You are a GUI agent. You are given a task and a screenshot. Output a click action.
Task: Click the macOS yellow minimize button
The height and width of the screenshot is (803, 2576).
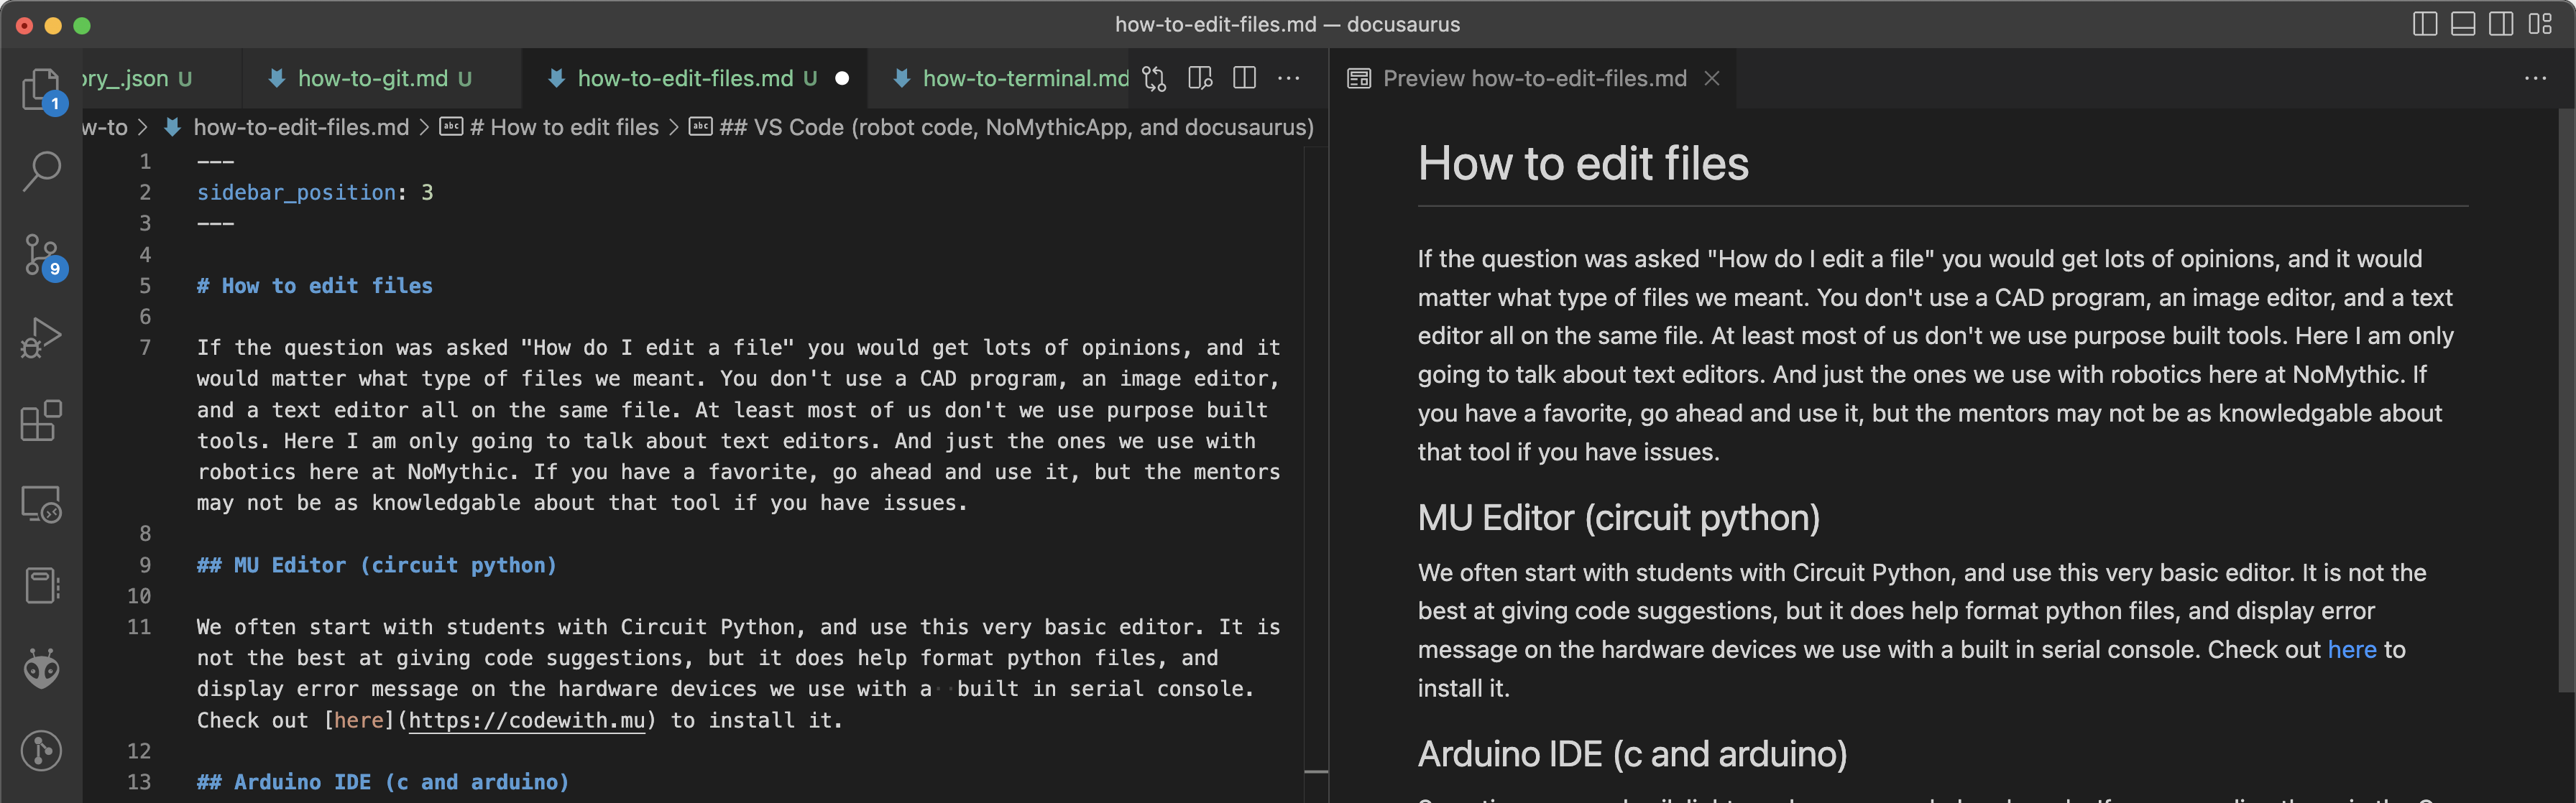pos(53,25)
